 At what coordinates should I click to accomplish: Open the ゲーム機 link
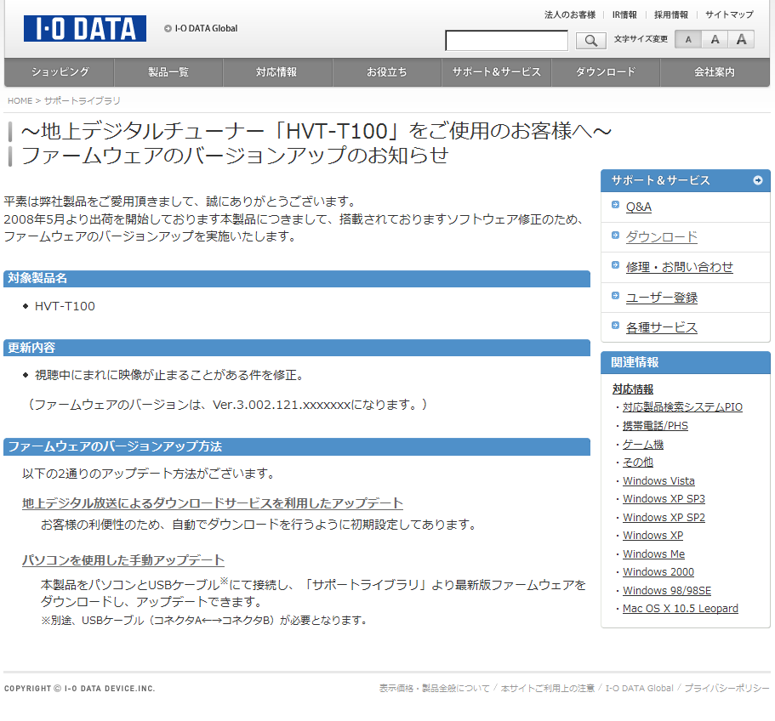coord(642,445)
